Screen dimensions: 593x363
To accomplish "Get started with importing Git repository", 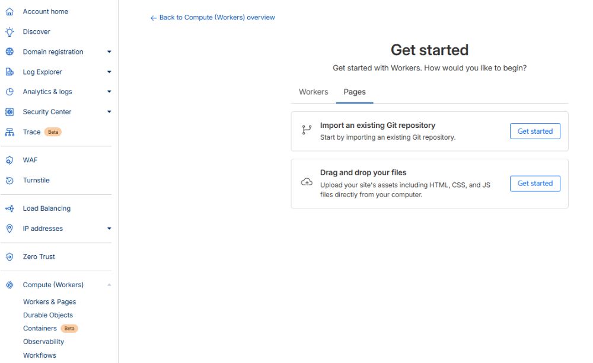I will pyautogui.click(x=534, y=131).
